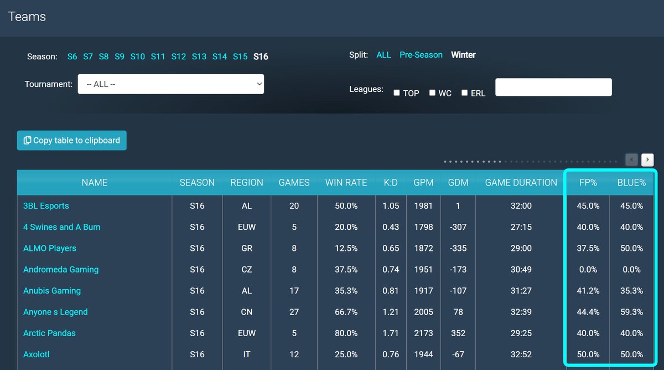Select season S12
Screen dimensions: 664x370
coord(179,56)
